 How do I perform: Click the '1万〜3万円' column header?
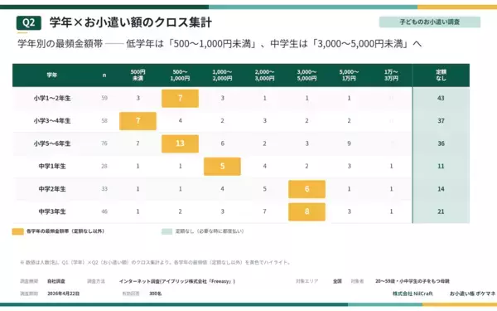click(391, 75)
